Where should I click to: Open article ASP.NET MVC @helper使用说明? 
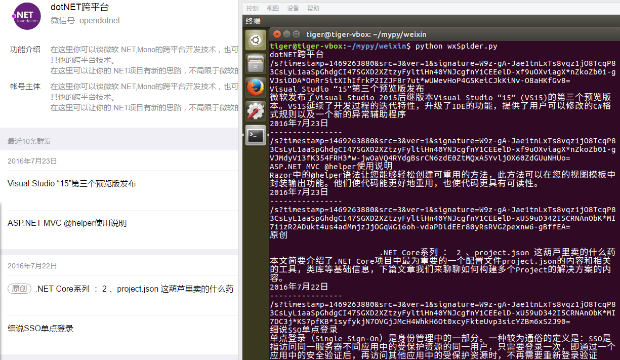67,223
